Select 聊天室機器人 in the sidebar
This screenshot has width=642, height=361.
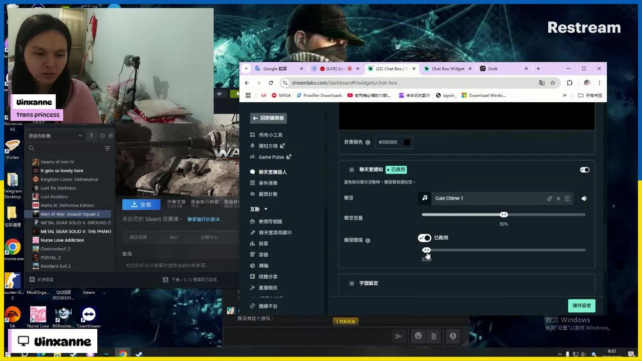pos(268,172)
